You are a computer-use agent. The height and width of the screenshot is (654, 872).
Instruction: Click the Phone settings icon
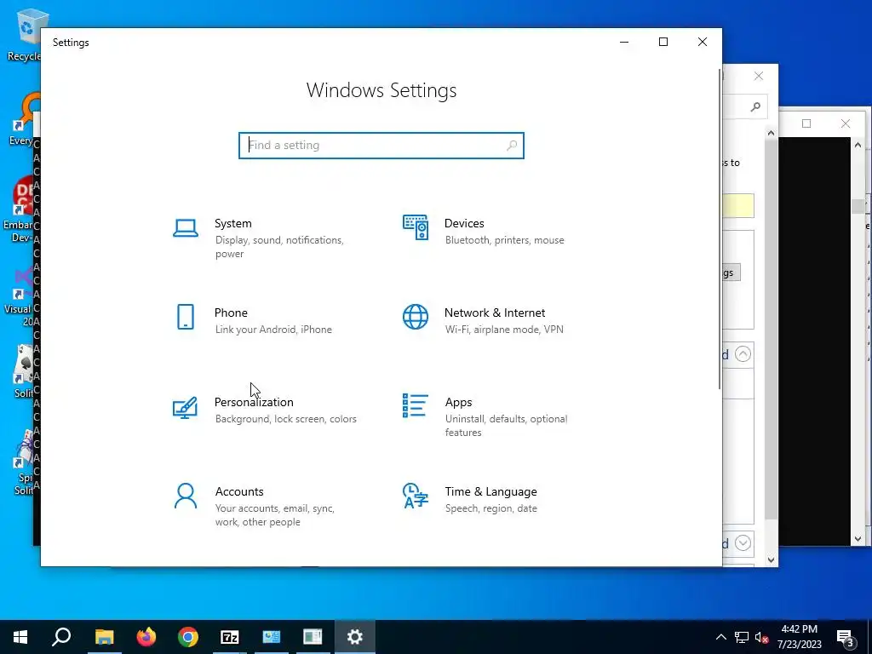pyautogui.click(x=185, y=317)
